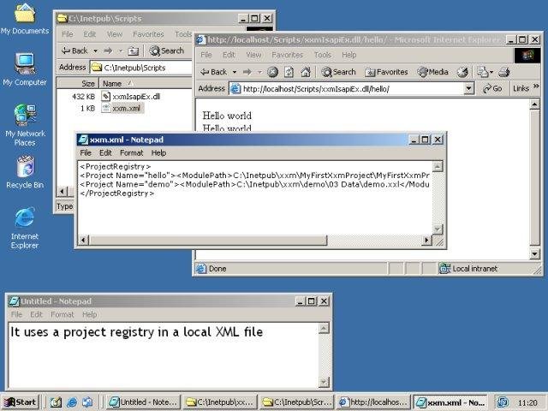Select the xxmIsapiEx.dll file

pos(131,97)
